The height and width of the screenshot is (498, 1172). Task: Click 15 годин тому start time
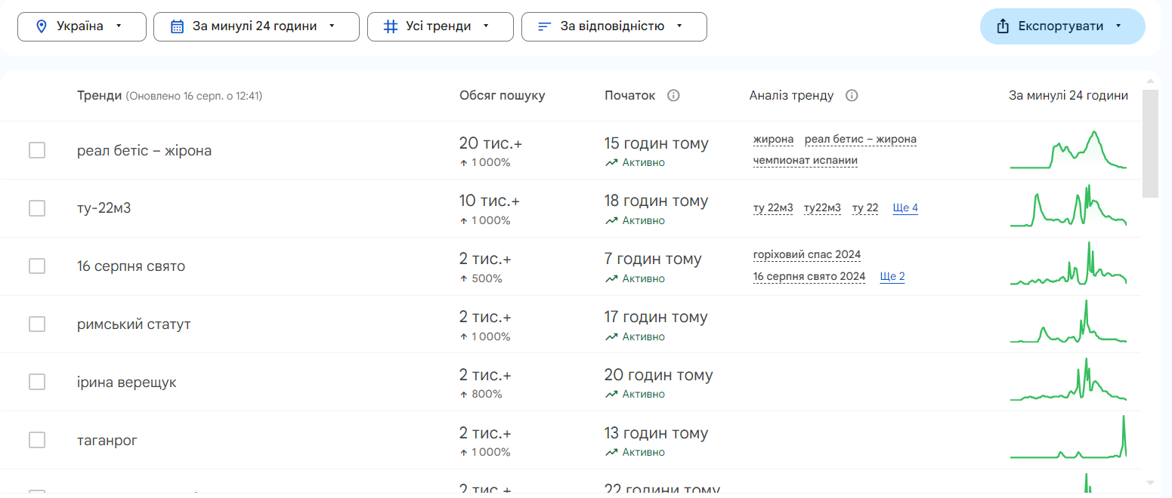coord(657,143)
